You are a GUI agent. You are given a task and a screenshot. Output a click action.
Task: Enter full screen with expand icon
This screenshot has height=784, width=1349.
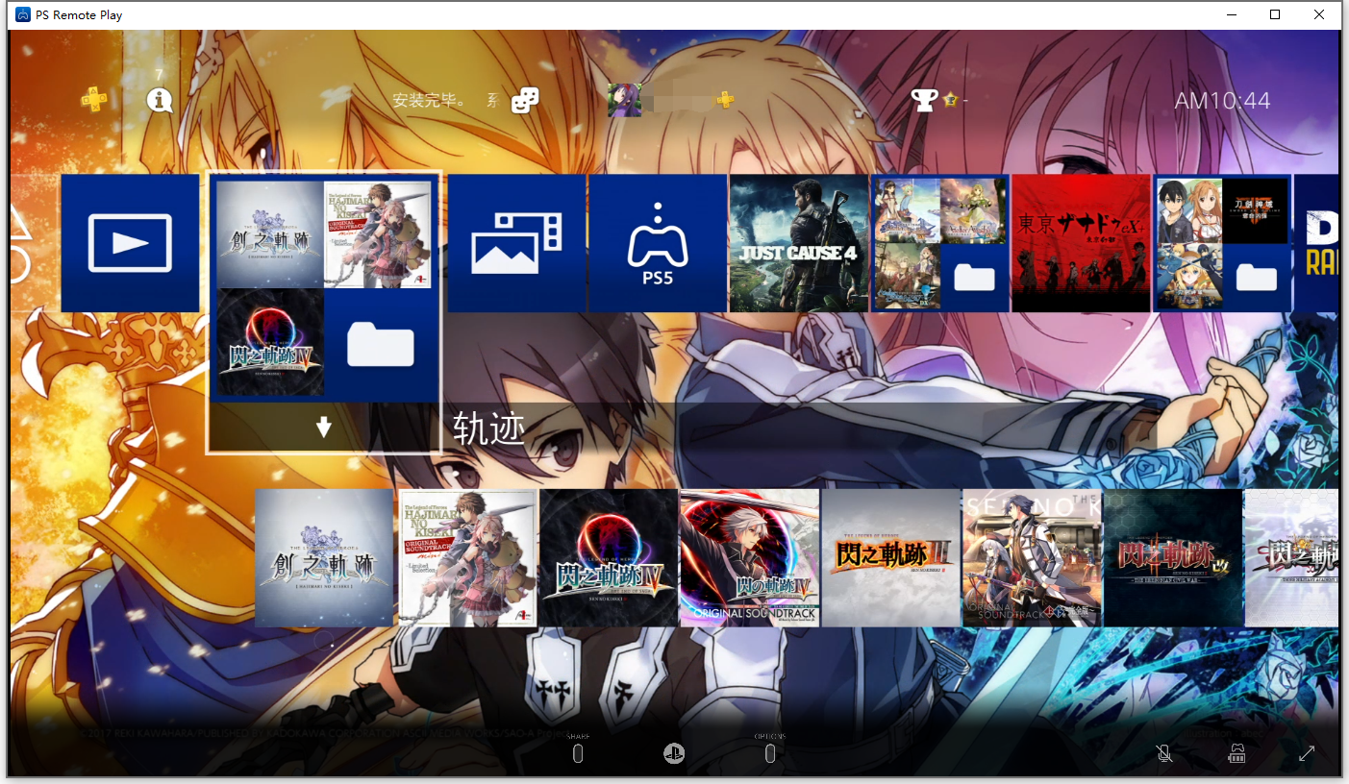(1307, 754)
